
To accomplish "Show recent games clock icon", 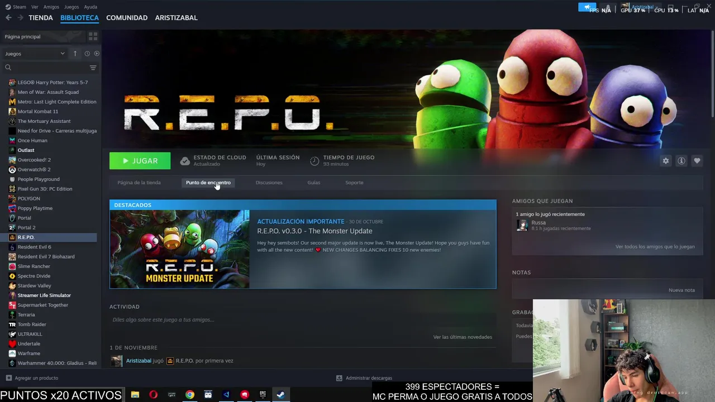I will 87,54.
